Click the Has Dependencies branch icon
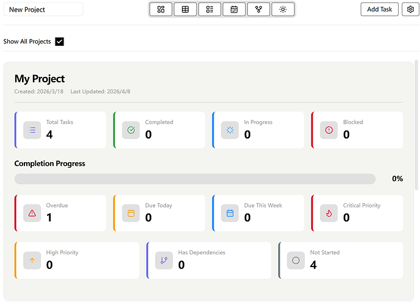Screen dimensions: 420x305 (164, 260)
